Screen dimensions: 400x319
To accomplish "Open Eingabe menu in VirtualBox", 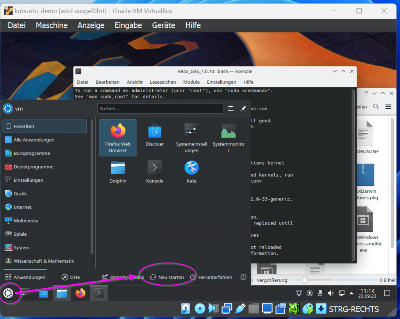I will (x=128, y=25).
